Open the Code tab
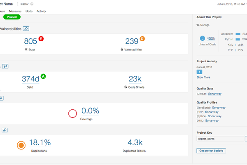Viewport: 247px width, 165px height. tap(29, 11)
